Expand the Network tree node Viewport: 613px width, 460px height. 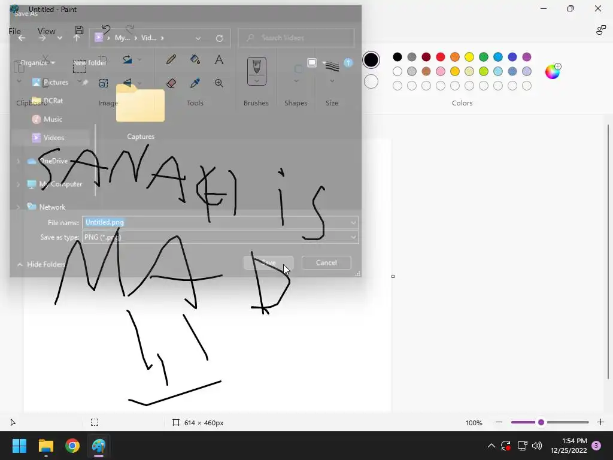click(18, 207)
